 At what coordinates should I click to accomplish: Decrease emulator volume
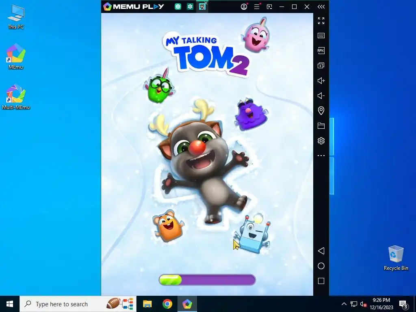321,96
